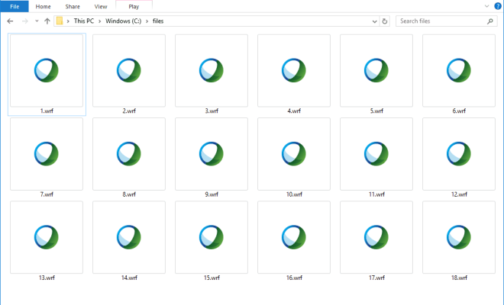504x305 pixels.
Task: Click the 10.wrf file name label
Action: pos(294,194)
